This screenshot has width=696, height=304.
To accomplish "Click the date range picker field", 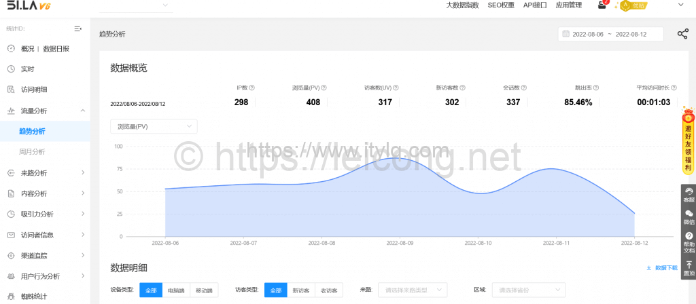I will point(611,34).
